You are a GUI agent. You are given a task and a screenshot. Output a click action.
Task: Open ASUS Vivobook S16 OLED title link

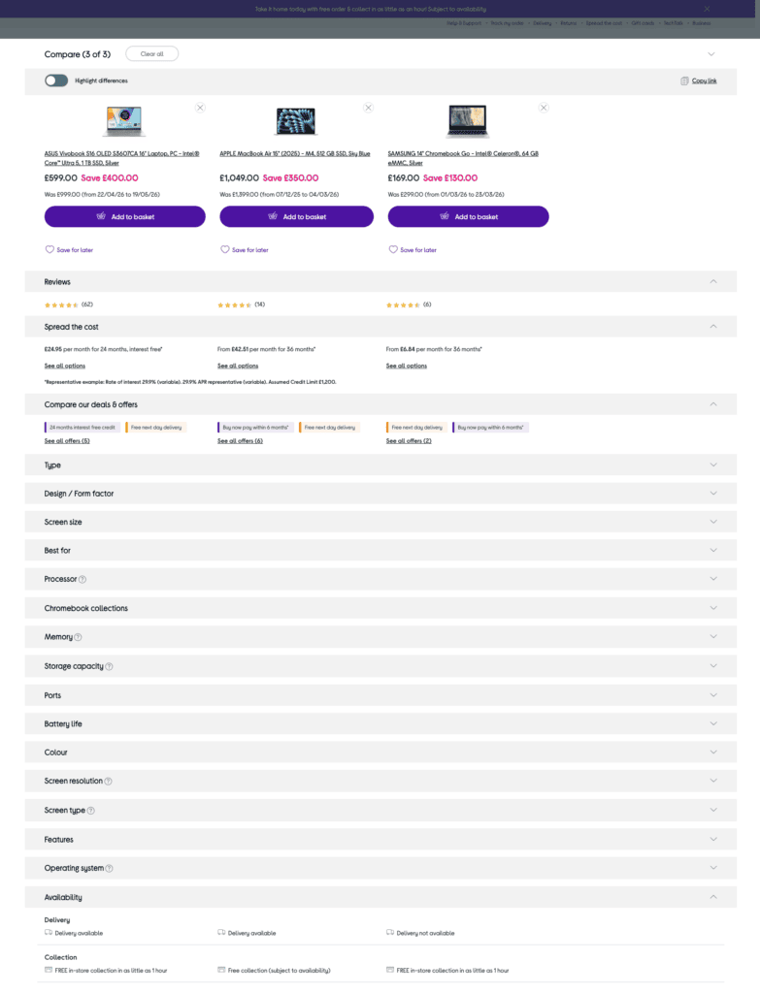(x=121, y=158)
